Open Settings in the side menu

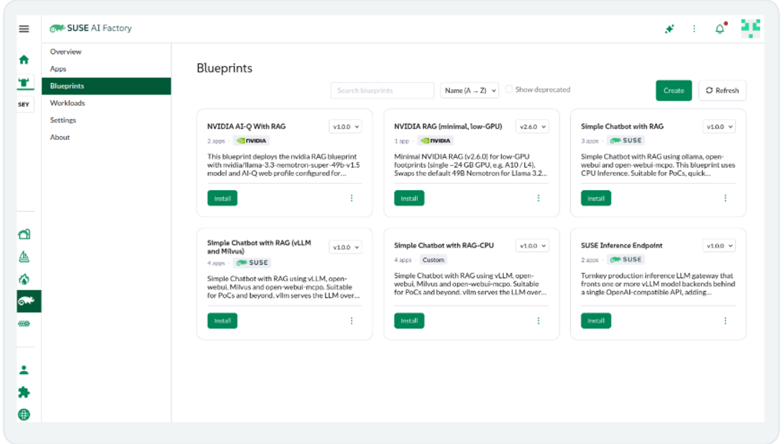click(x=106, y=120)
